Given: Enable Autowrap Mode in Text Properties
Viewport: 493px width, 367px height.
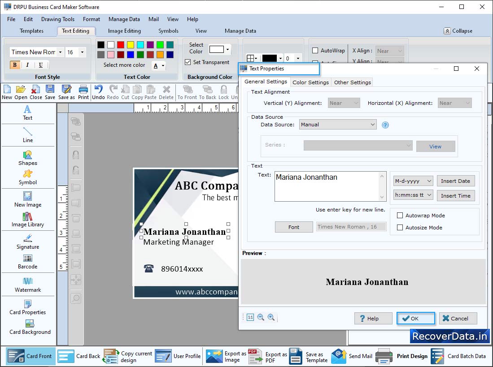Looking at the screenshot, I should click(400, 216).
